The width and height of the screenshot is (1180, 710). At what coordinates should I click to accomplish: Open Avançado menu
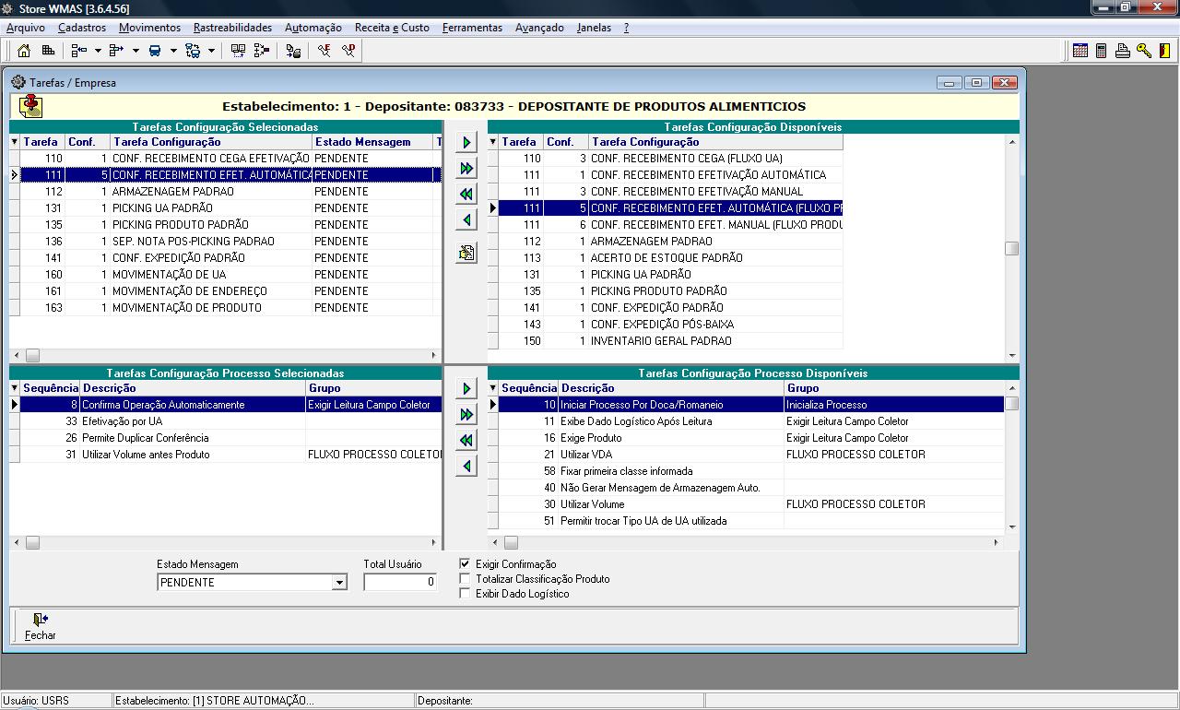pos(539,28)
